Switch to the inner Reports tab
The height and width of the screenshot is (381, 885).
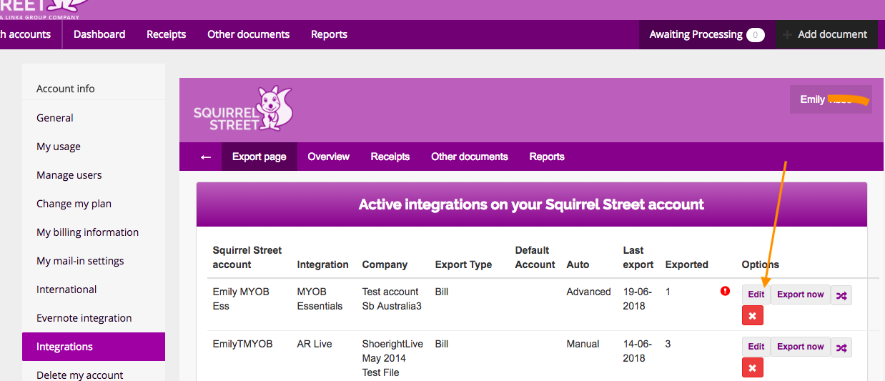(x=547, y=157)
